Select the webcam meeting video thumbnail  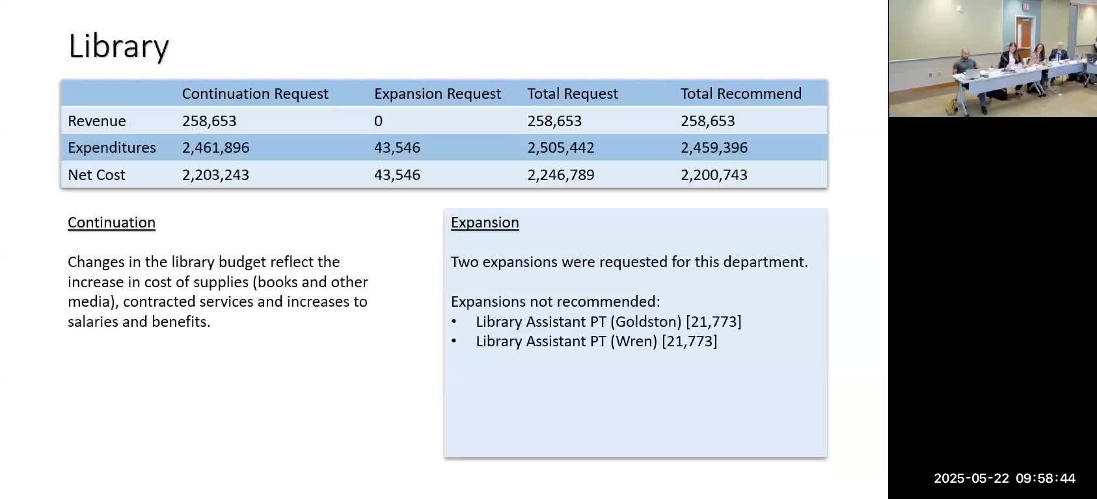click(x=992, y=58)
